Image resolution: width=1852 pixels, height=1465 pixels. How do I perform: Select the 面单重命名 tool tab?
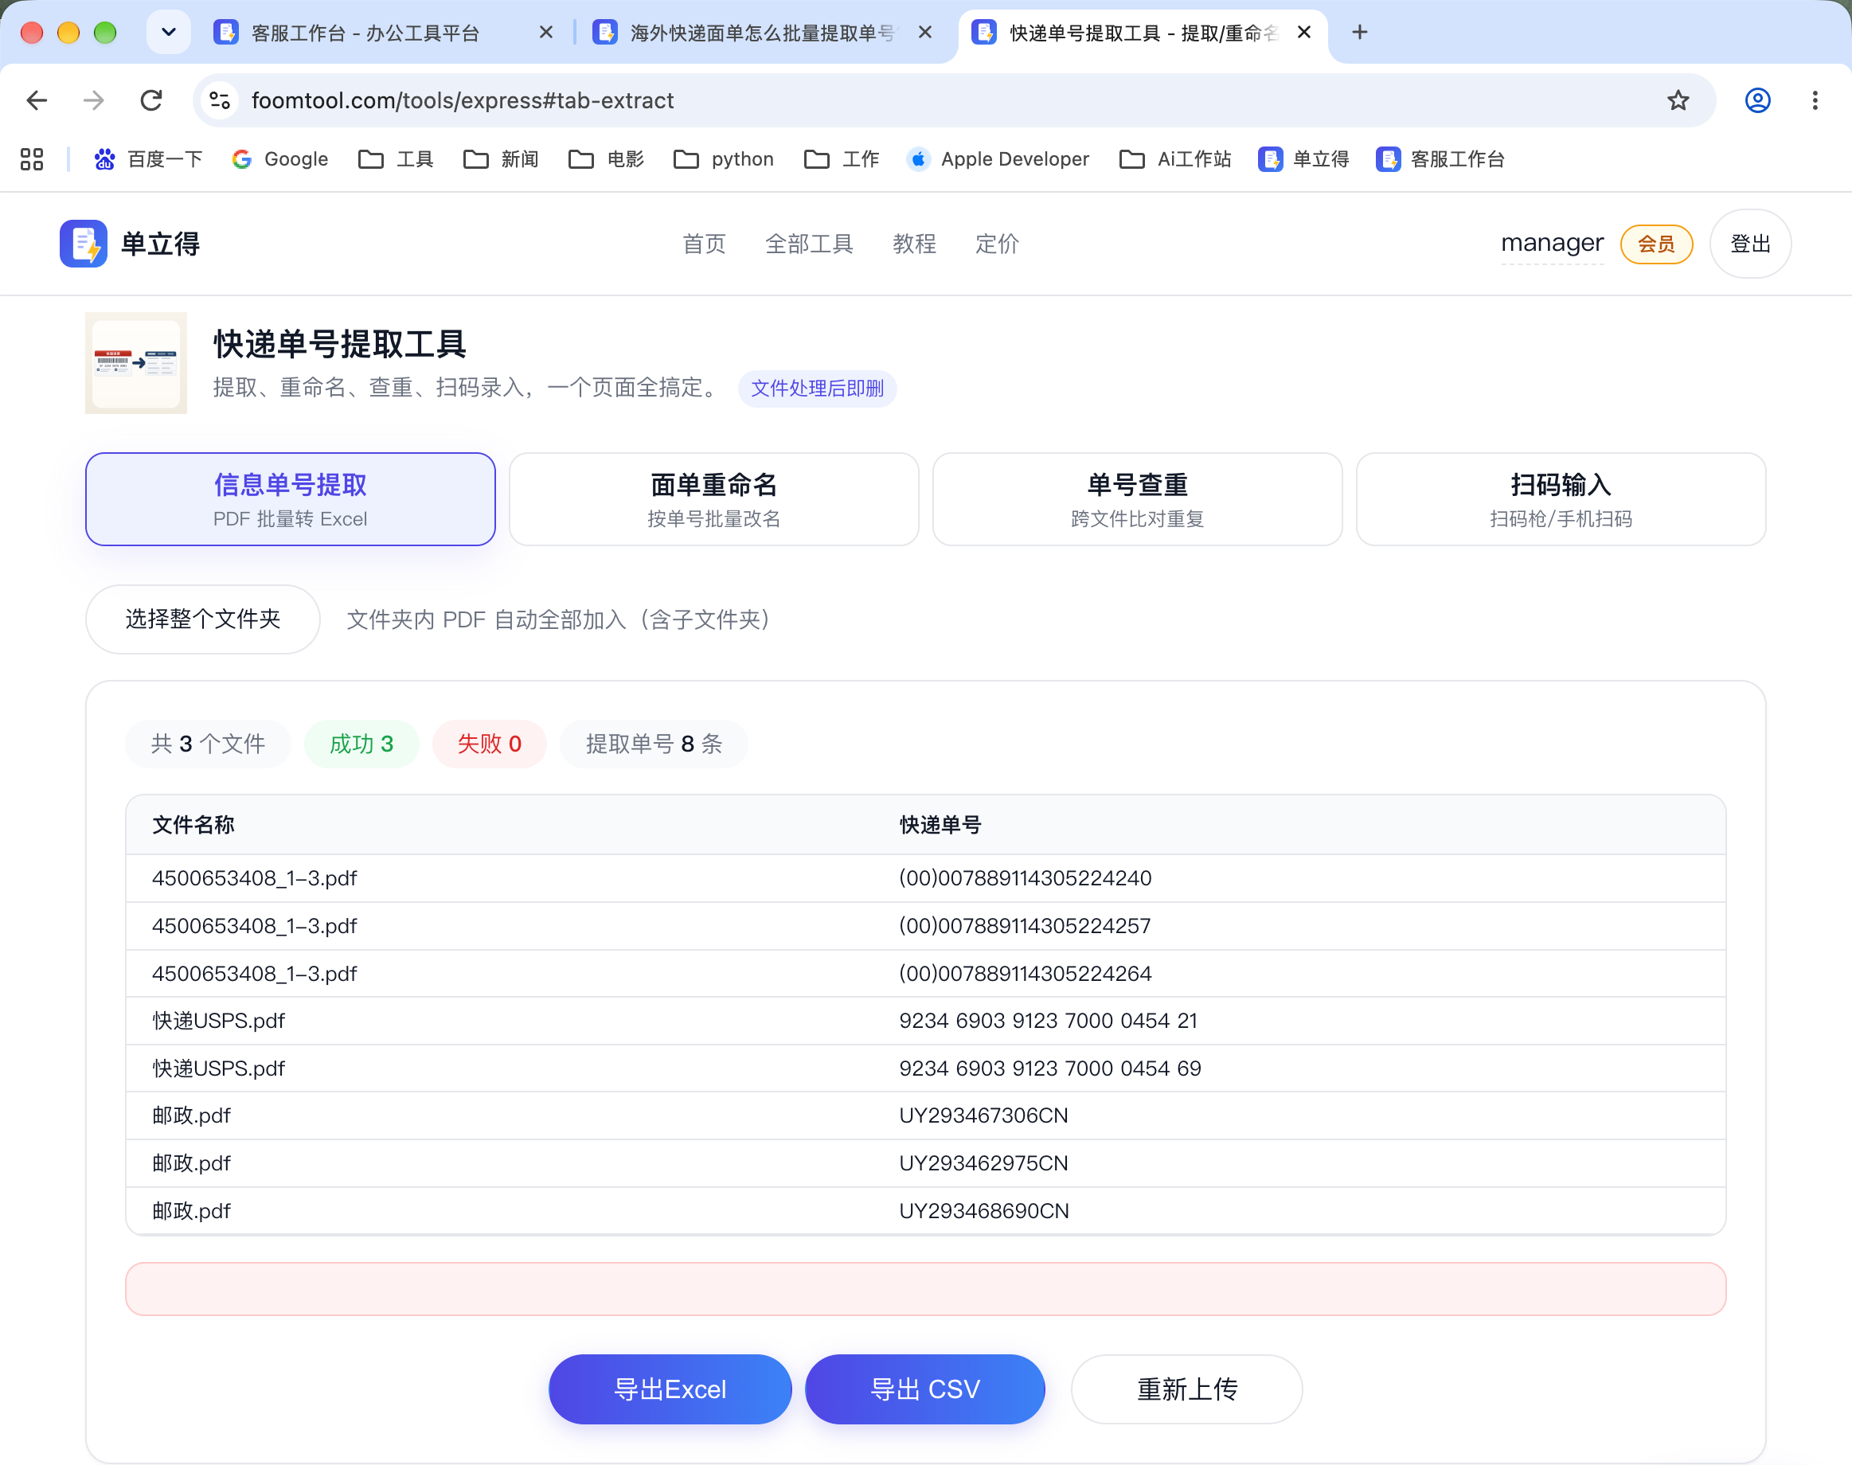(x=713, y=499)
